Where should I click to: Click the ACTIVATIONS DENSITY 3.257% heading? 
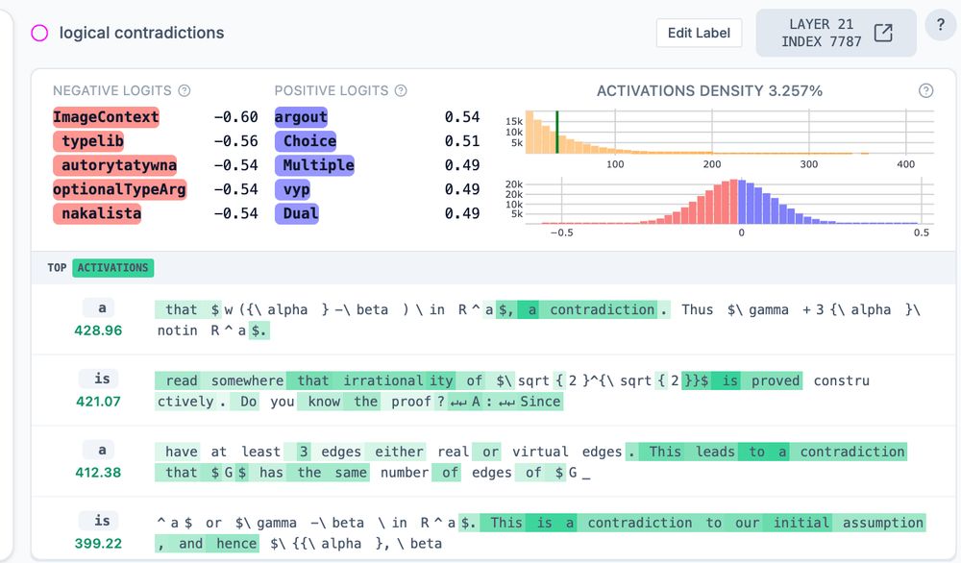(710, 90)
